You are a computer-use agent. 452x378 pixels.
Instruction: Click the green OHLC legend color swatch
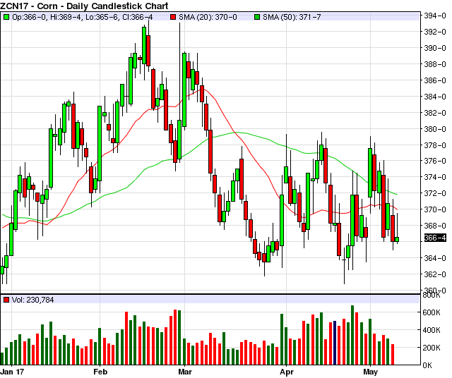[x=6, y=17]
